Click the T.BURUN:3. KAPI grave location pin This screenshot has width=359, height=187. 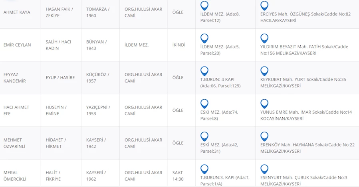click(x=204, y=169)
